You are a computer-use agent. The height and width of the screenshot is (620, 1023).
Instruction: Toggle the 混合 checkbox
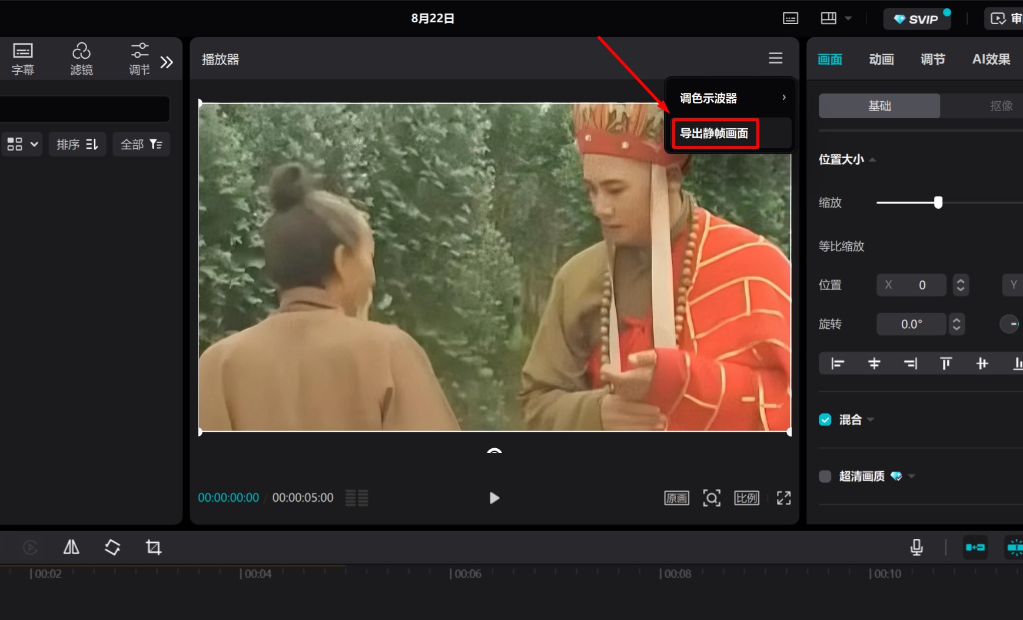pos(825,419)
